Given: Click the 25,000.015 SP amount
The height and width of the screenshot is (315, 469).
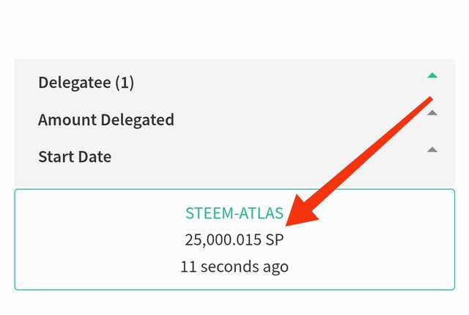Looking at the screenshot, I should pos(234,240).
